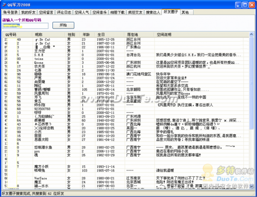Open the 相册下载 tab
Screen dimensions: 257x197
(118, 12)
